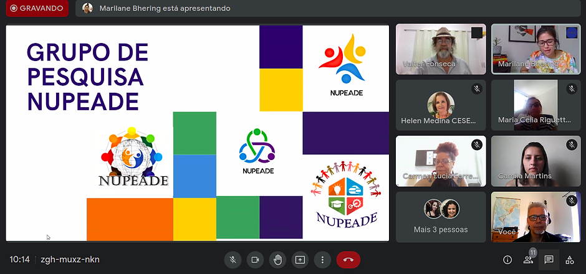Click the red leave call button
The image size is (586, 274).
pyautogui.click(x=348, y=260)
